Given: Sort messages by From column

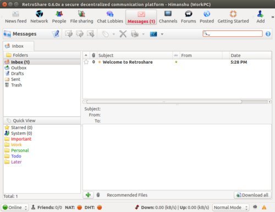Looking at the screenshot, I should 201,55.
